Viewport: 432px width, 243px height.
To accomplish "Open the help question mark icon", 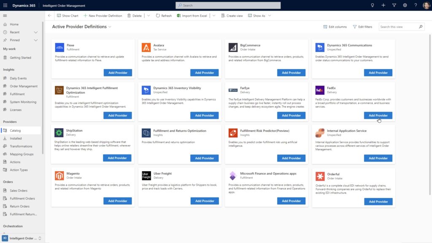I will pyautogui.click(x=415, y=5).
